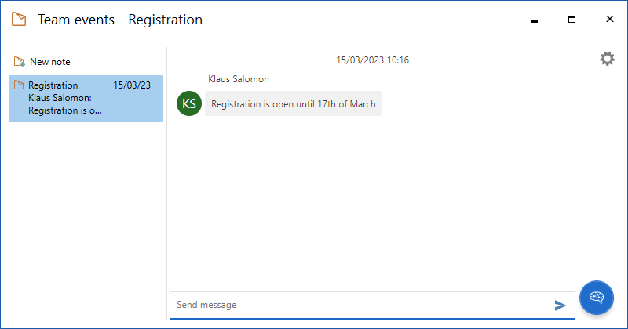Click the 'New note' text label
The width and height of the screenshot is (628, 329).
click(x=50, y=62)
